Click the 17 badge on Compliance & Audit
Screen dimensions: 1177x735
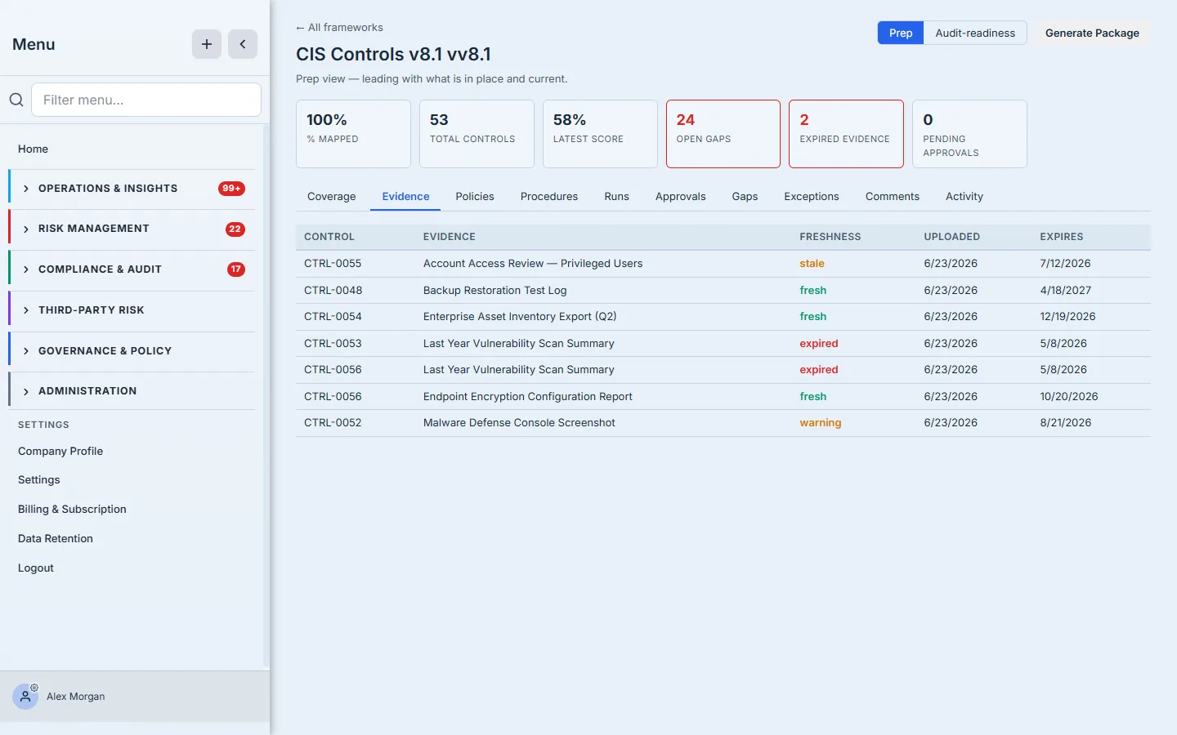[x=236, y=269]
